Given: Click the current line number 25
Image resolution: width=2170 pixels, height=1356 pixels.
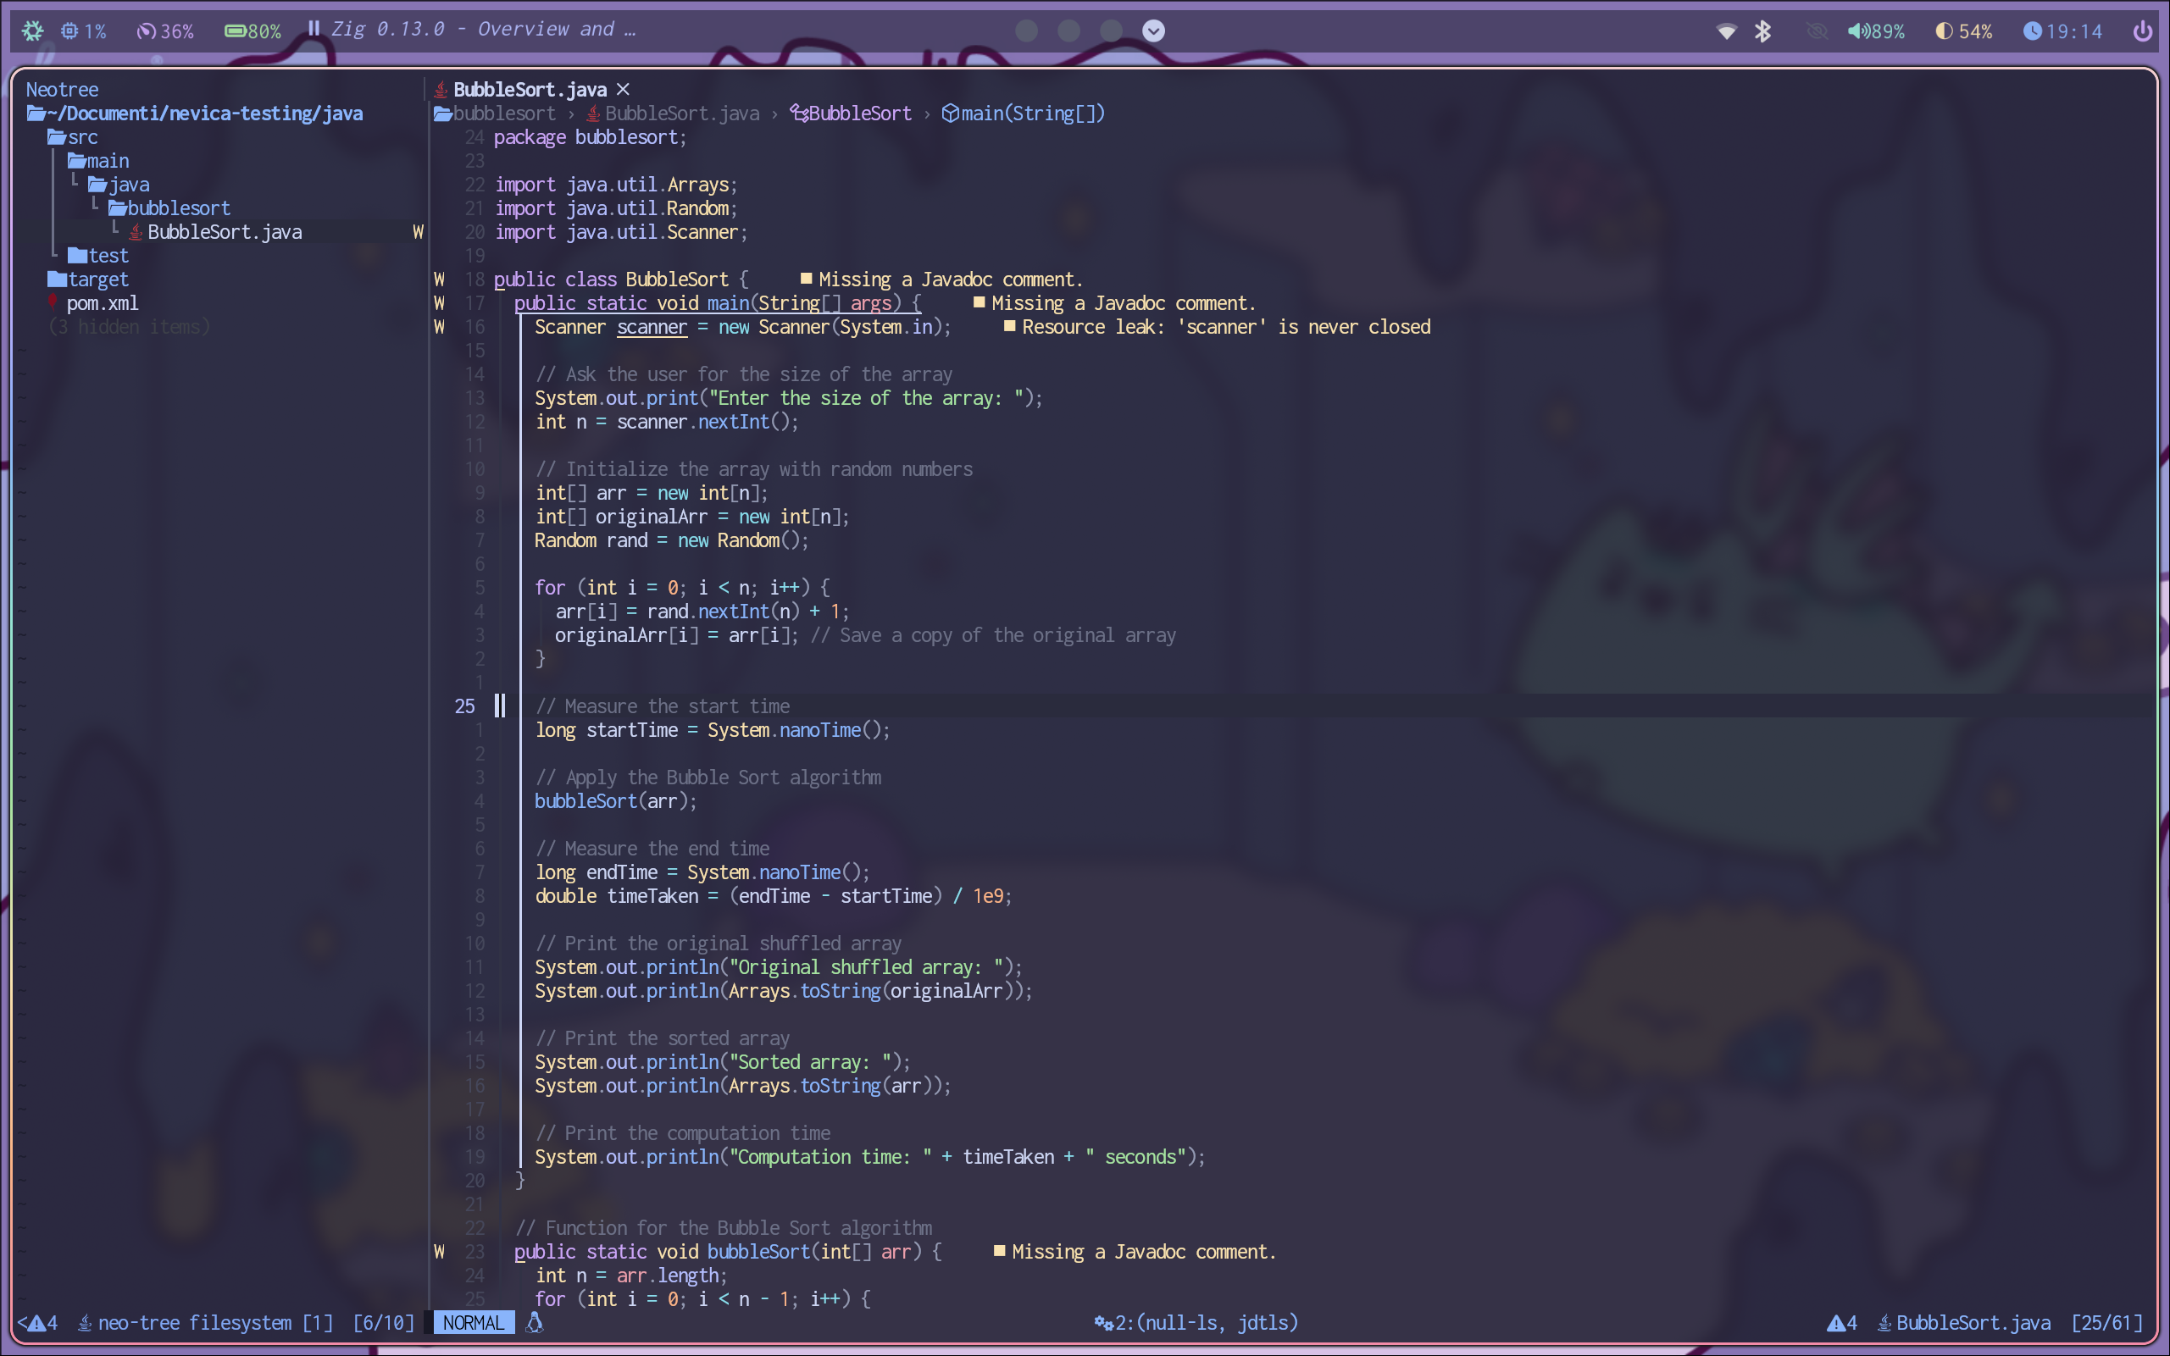Looking at the screenshot, I should click(464, 706).
